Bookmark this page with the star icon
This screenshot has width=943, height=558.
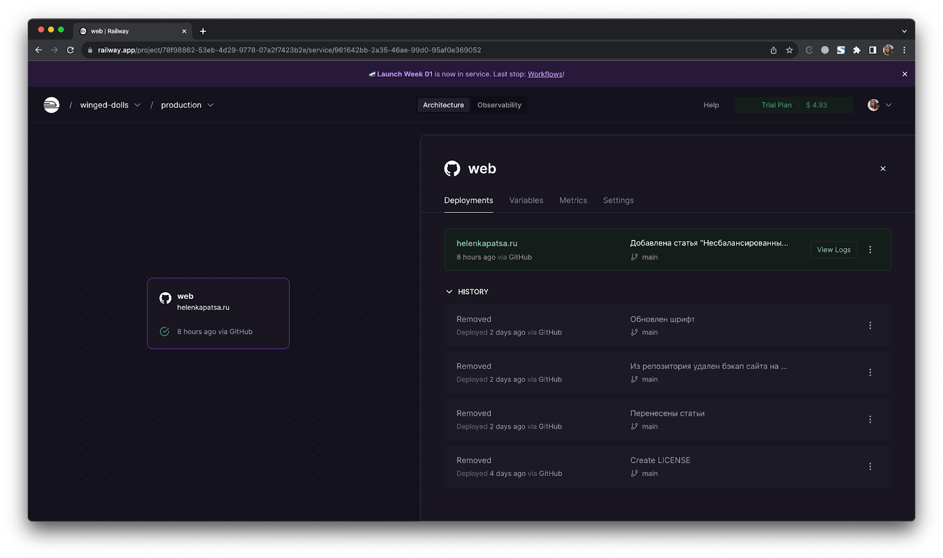pyautogui.click(x=789, y=50)
